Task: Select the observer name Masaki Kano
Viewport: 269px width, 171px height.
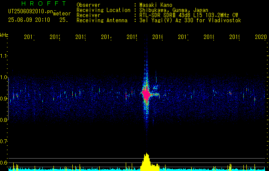Action: [156, 5]
